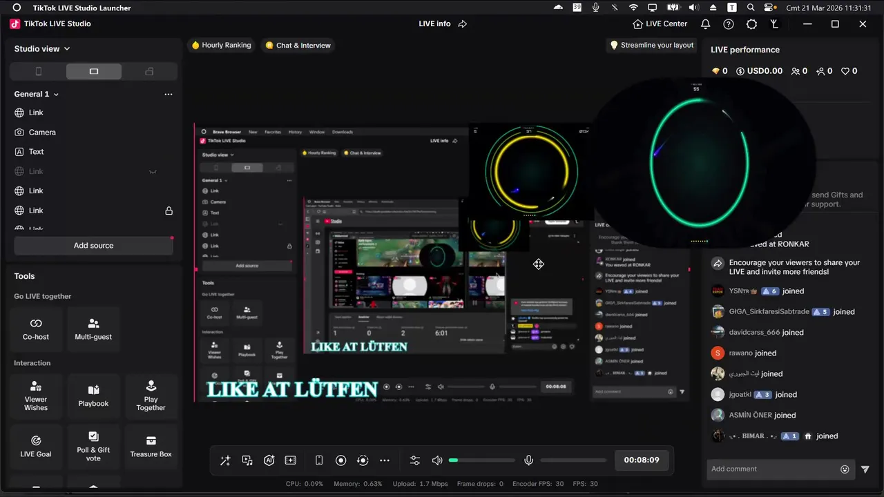Click the LIVE info title

[x=434, y=23]
